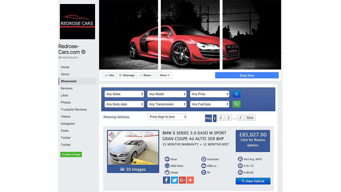341x192 pixels.
Task: Click the £85,027.00 finance options box
Action: click(x=253, y=141)
